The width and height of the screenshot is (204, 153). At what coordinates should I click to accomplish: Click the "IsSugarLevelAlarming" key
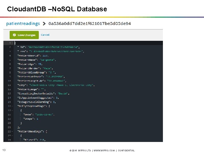point(34,102)
